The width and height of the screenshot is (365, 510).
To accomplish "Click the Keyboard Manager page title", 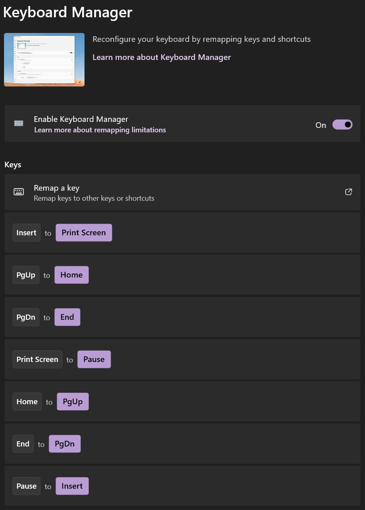I will click(x=68, y=12).
